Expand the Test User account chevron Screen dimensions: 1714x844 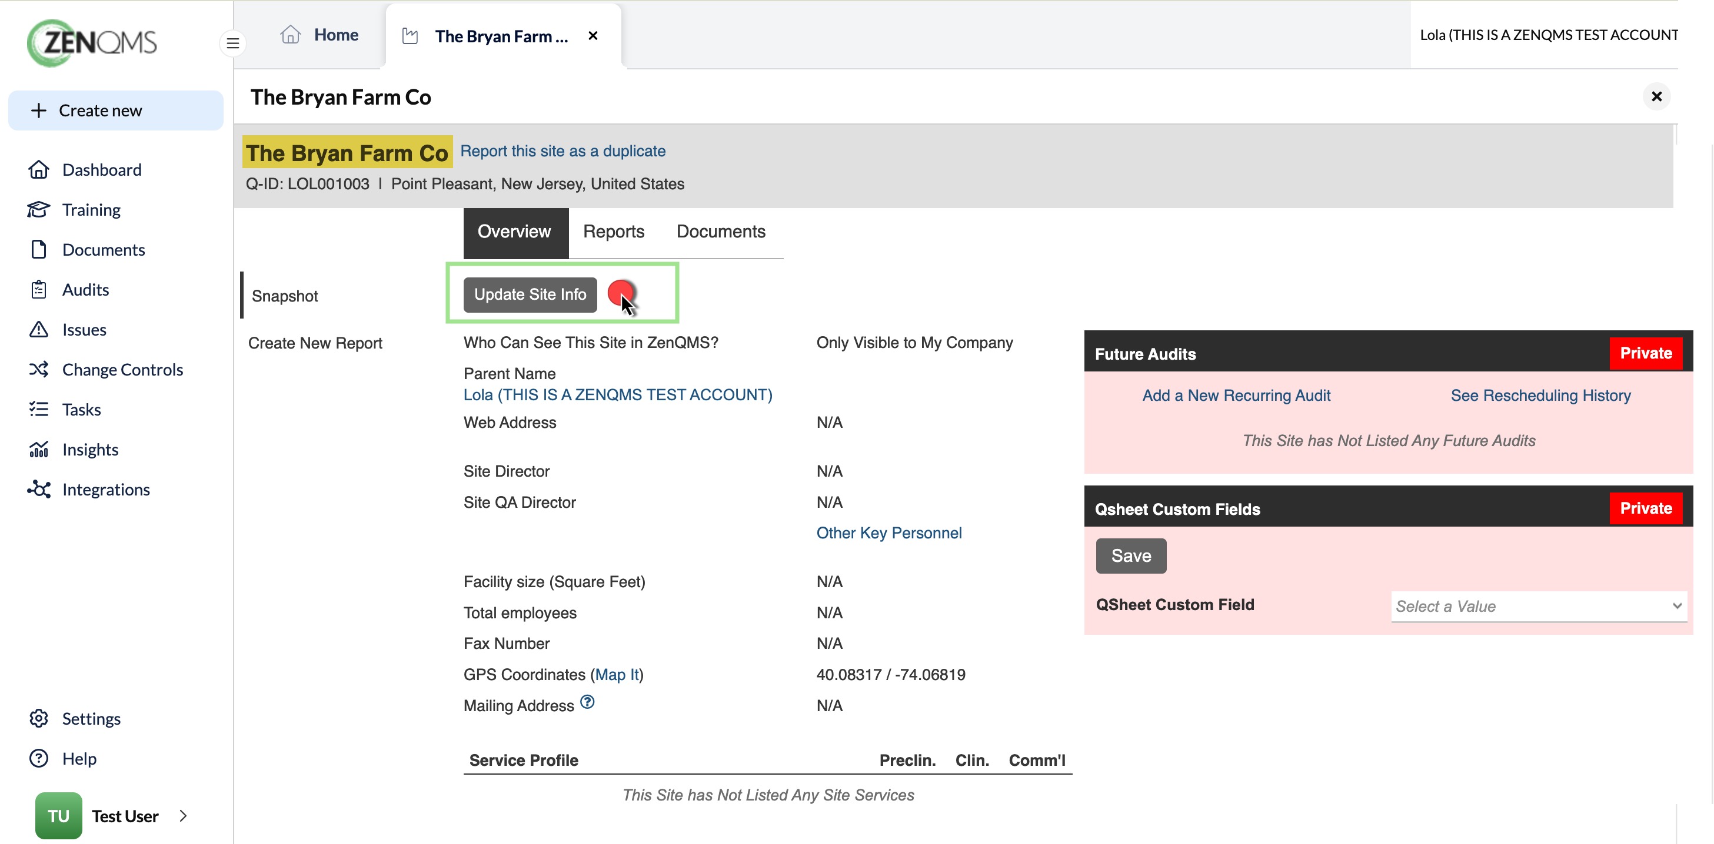[183, 815]
